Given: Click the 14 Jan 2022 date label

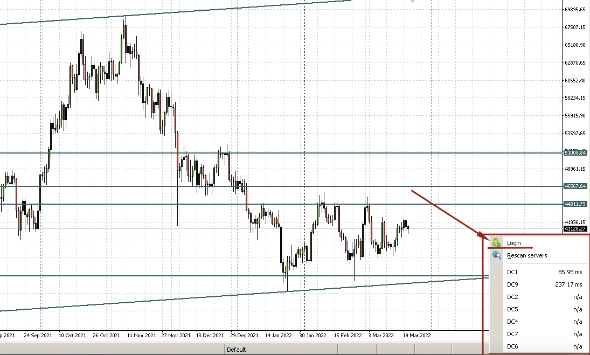Looking at the screenshot, I should [x=279, y=335].
